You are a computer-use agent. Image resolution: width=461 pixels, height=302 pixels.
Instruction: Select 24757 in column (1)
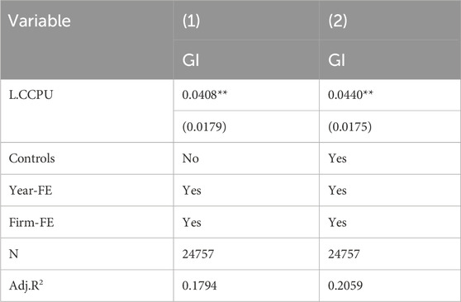click(x=197, y=254)
